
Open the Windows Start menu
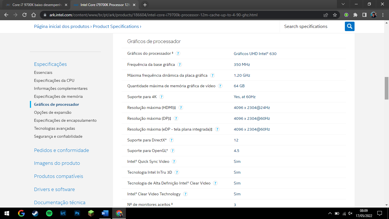pos(7,213)
